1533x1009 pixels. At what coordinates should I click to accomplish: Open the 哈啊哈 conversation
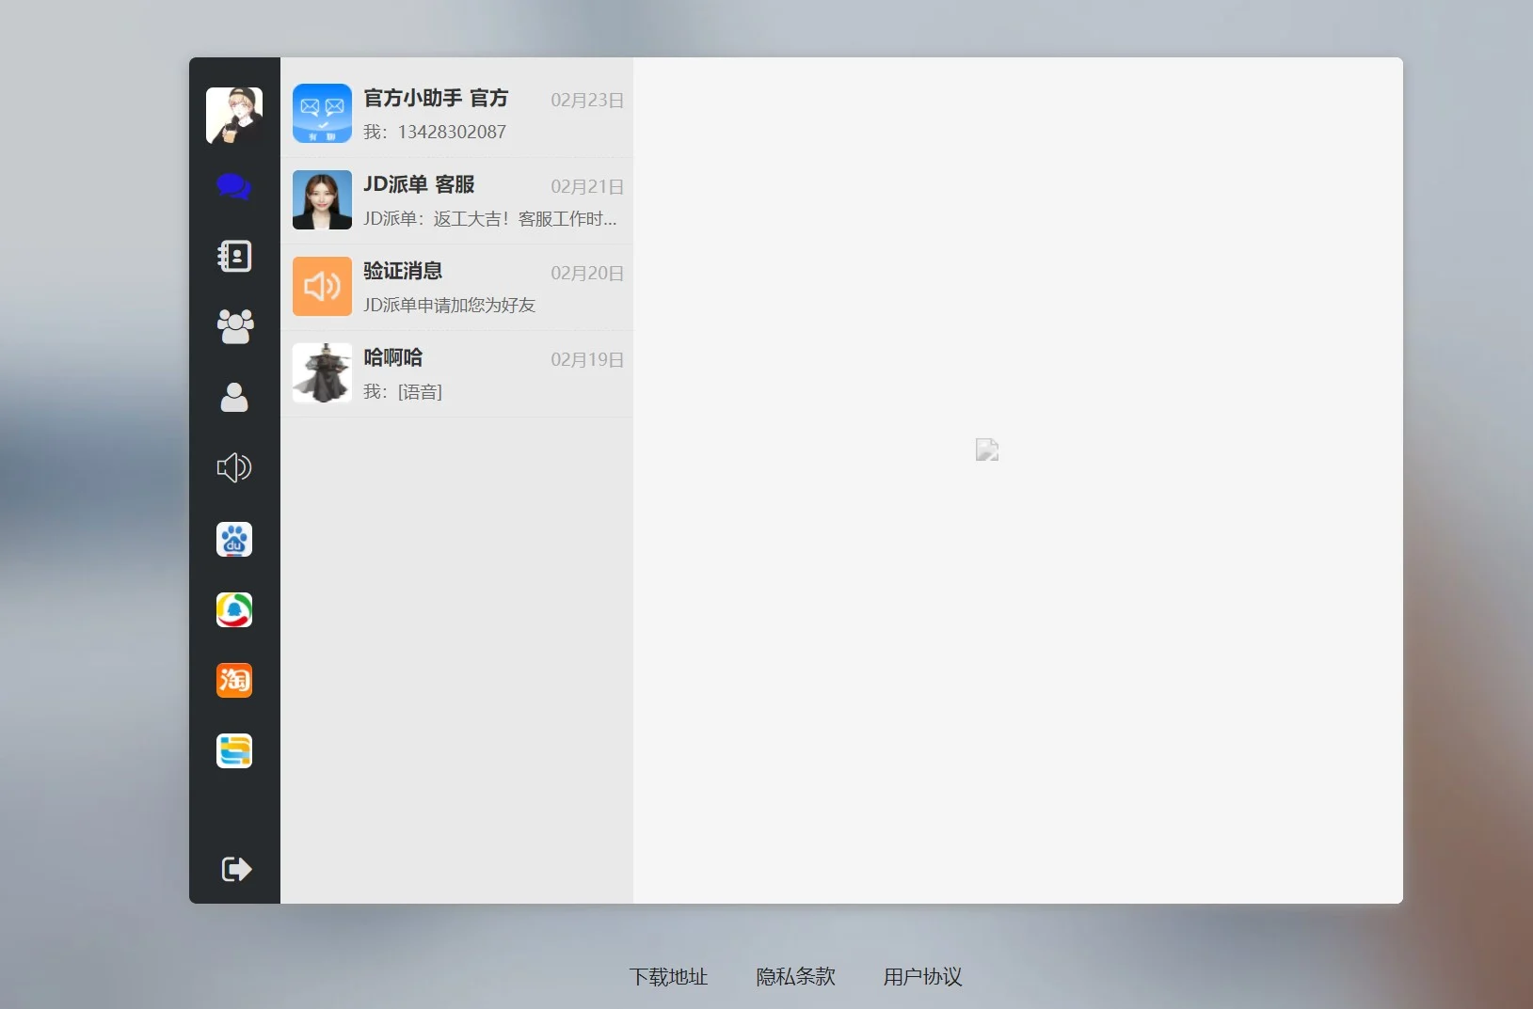[456, 373]
